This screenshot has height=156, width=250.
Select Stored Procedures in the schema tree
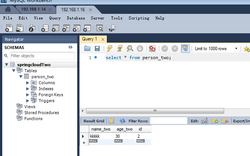(42, 113)
